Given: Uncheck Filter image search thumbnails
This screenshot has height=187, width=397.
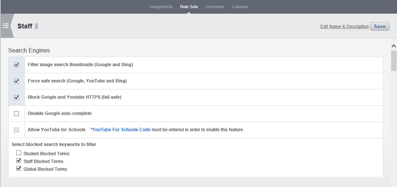Looking at the screenshot, I should [x=16, y=65].
